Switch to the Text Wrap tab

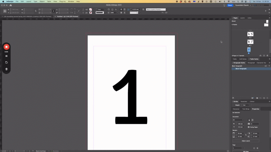coord(246,109)
